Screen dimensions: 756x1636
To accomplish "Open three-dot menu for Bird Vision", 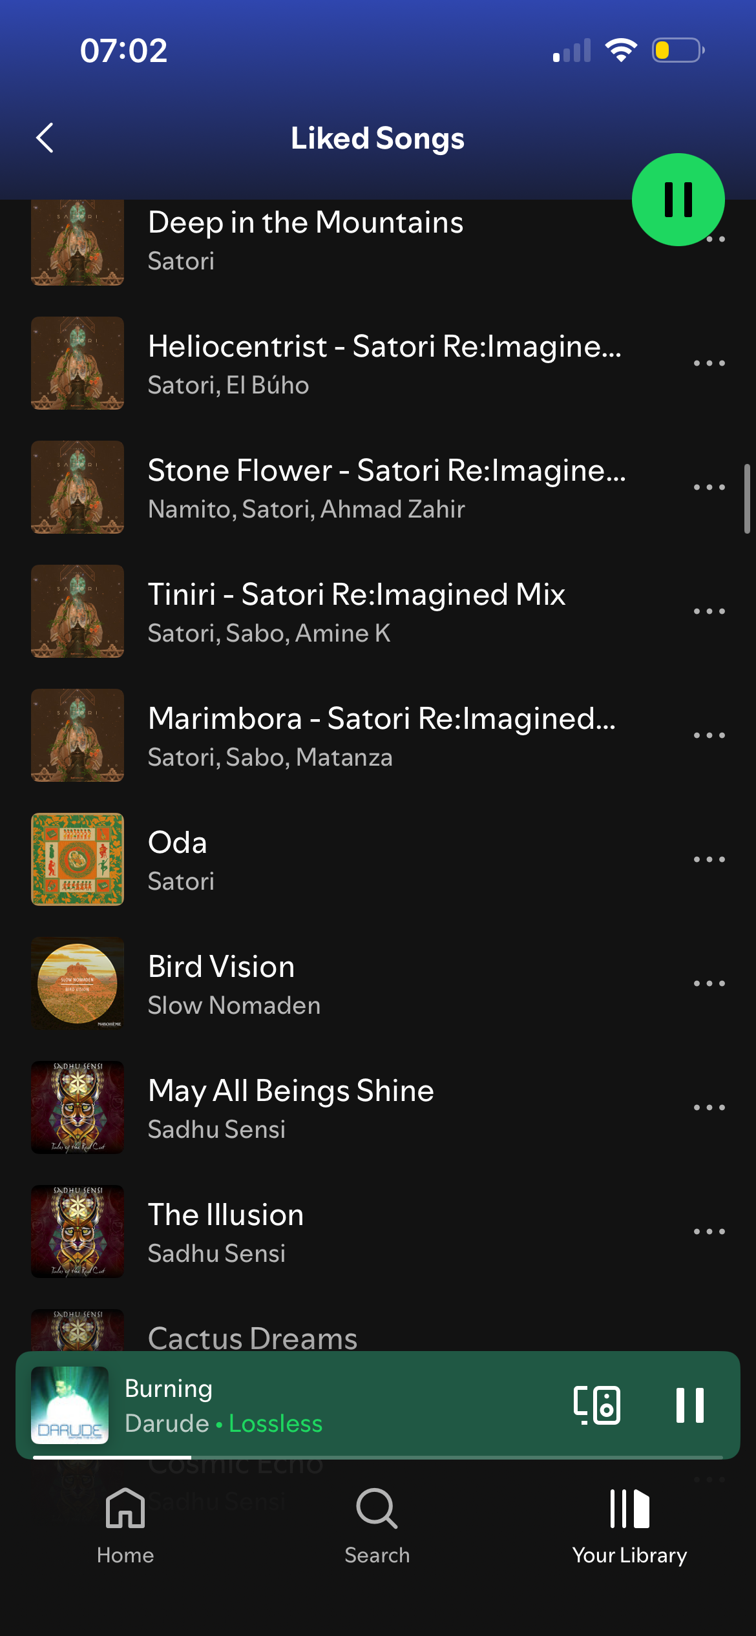I will click(709, 983).
